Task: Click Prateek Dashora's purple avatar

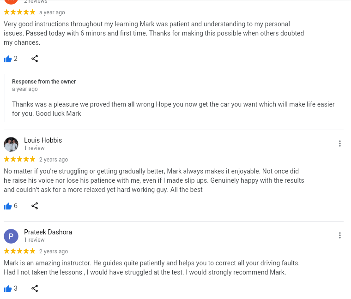Action: 11,236
